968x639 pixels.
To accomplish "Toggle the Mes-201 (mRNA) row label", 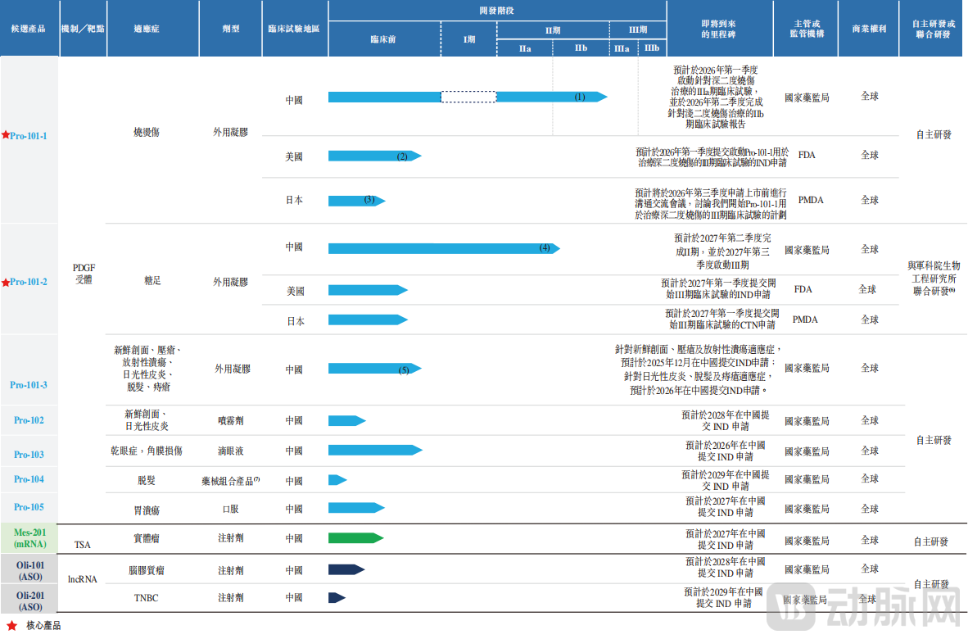I will click(x=29, y=539).
